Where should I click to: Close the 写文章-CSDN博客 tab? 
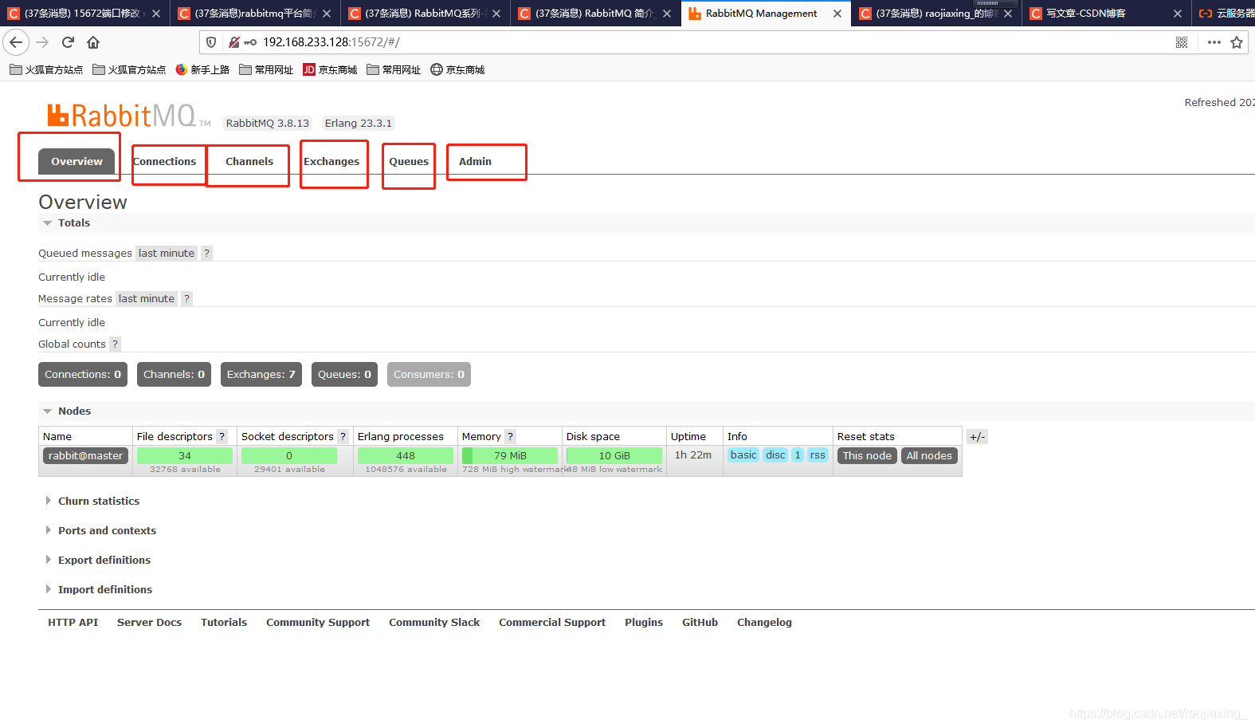(x=1178, y=14)
